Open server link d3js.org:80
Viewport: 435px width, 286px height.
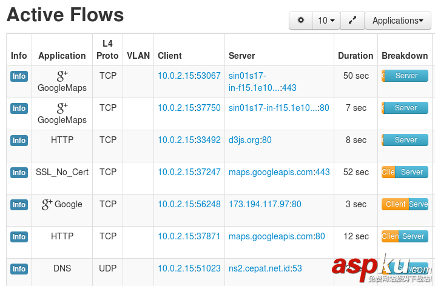pyautogui.click(x=250, y=140)
